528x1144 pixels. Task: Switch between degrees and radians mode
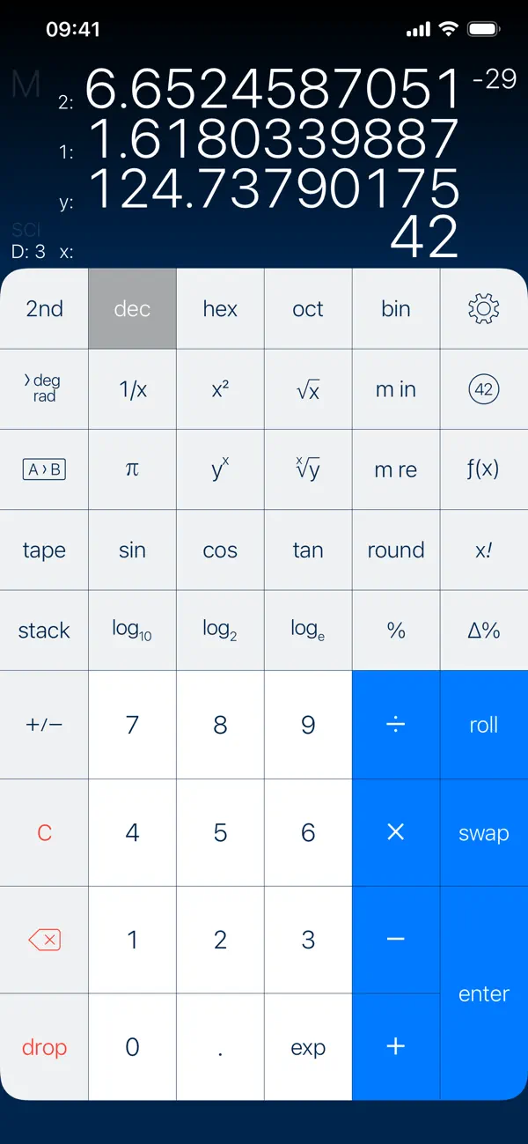coord(44,389)
